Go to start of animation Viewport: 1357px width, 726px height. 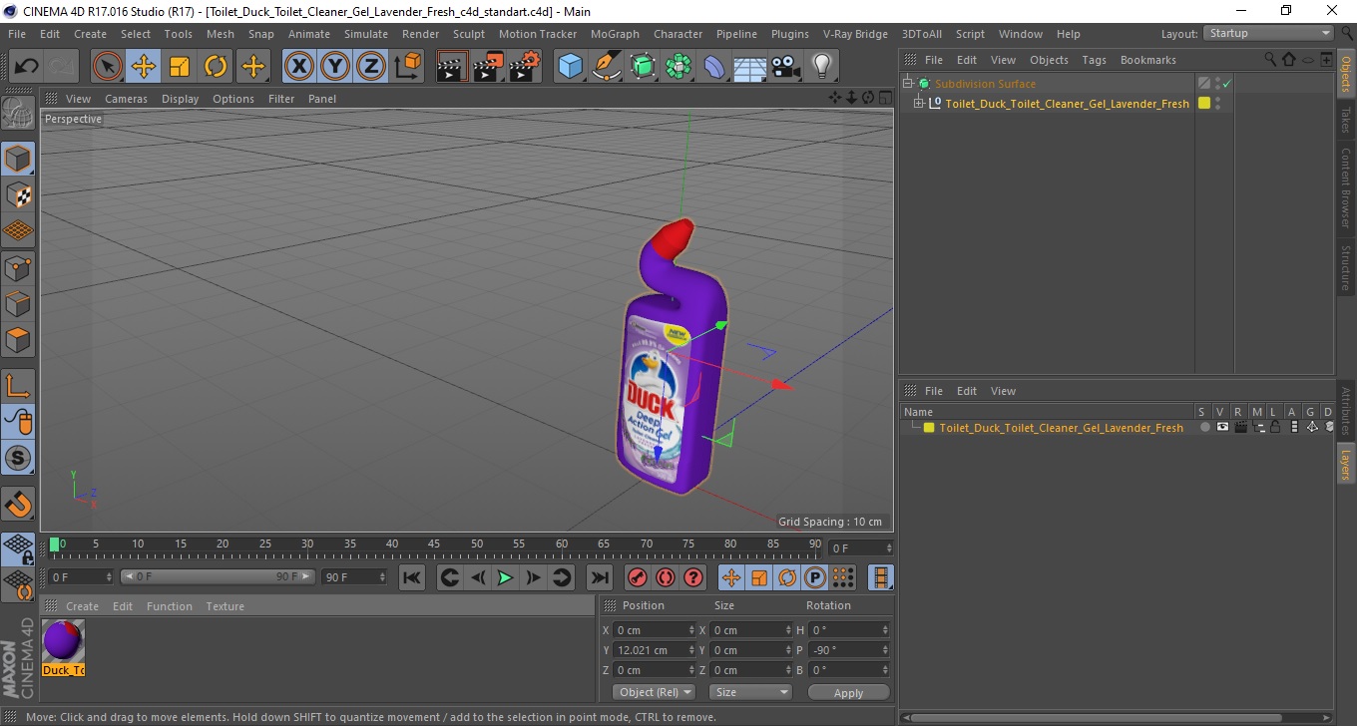pos(411,577)
